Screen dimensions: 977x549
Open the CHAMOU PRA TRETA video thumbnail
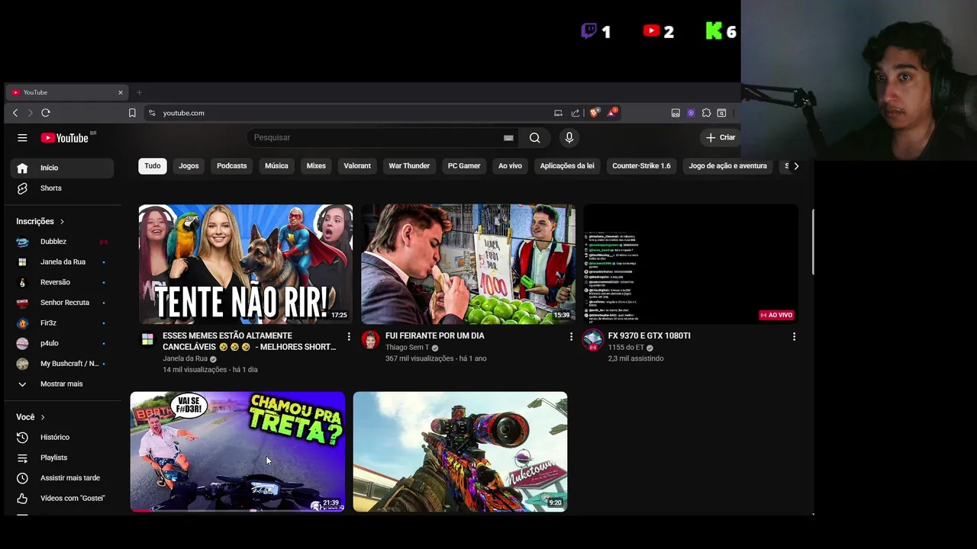point(237,451)
